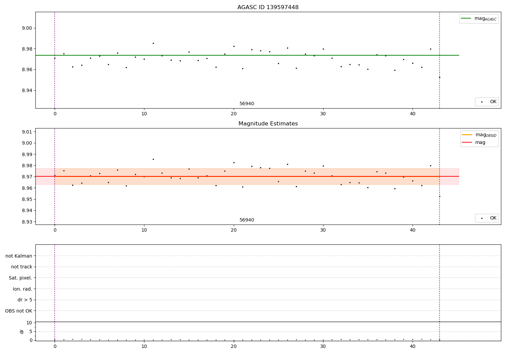The height and width of the screenshot is (354, 506).
Task: Click x-tick 30 below the Magnitude Estimates plot
Action: point(323,230)
